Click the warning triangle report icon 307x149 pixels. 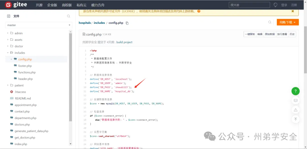coord(295,110)
